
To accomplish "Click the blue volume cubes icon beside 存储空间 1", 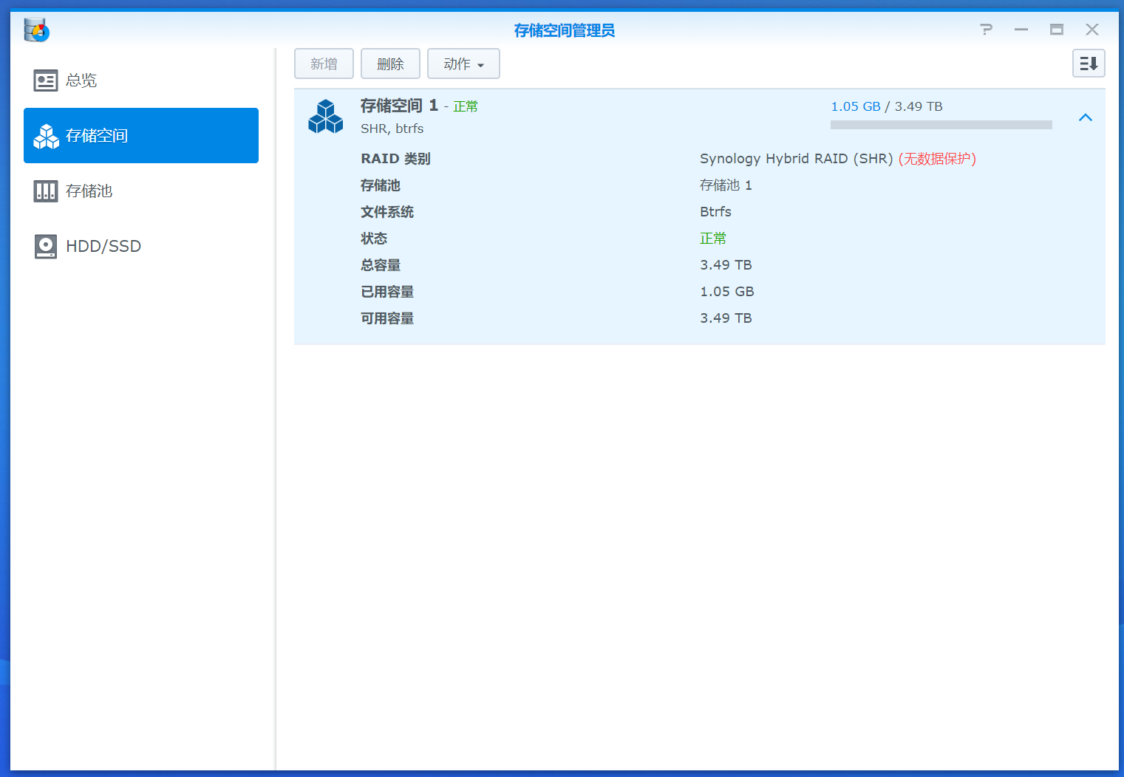I will [x=326, y=117].
